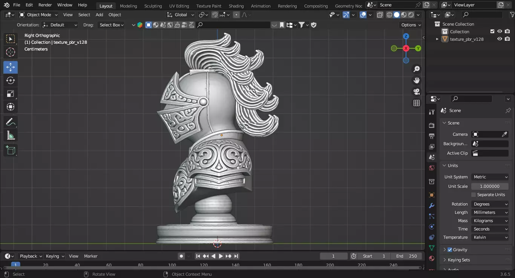The width and height of the screenshot is (515, 278).
Task: Select the Add Cube tool
Action: click(11, 151)
